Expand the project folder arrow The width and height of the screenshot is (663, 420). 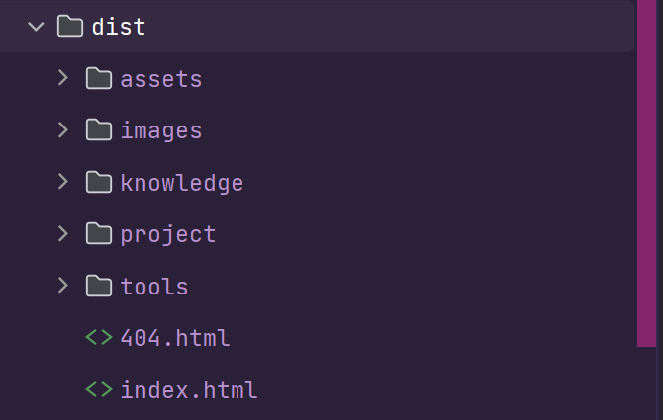[x=63, y=234]
